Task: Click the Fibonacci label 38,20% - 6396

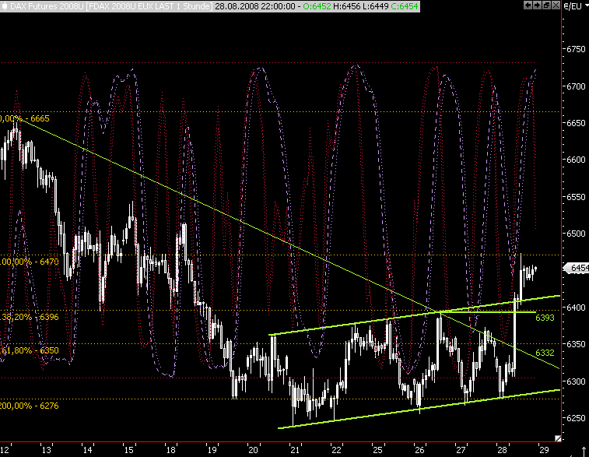Action: tap(30, 317)
